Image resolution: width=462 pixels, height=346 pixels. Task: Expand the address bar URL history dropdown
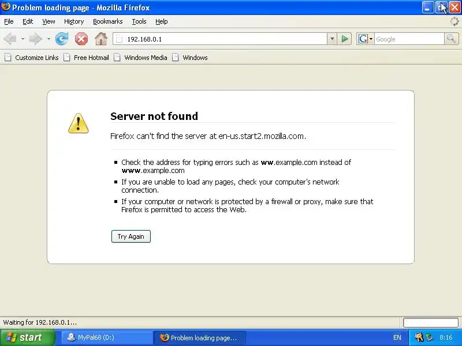(332, 39)
